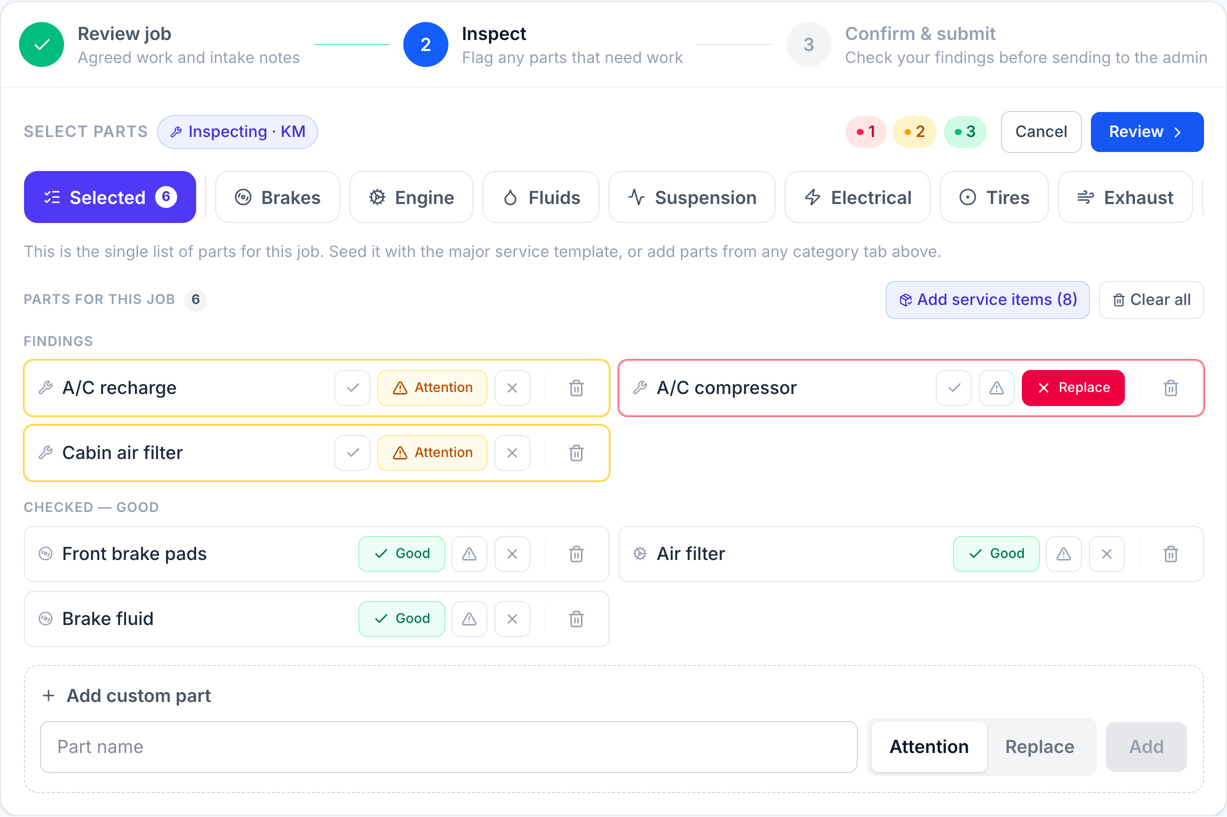Toggle Brake fluid Good status

(x=401, y=619)
